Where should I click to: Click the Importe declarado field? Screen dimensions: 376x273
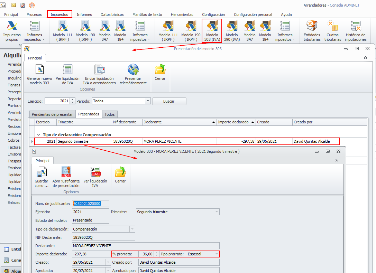[x=91, y=254]
